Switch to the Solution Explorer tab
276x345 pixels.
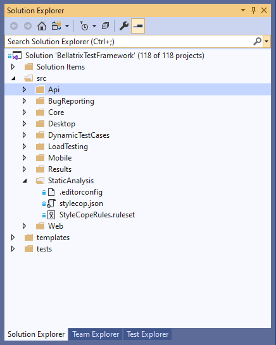(36, 334)
